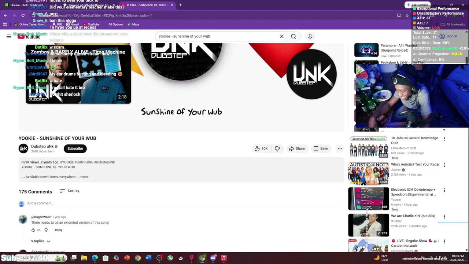Open the Dubstep uNk channel name link

point(42,146)
